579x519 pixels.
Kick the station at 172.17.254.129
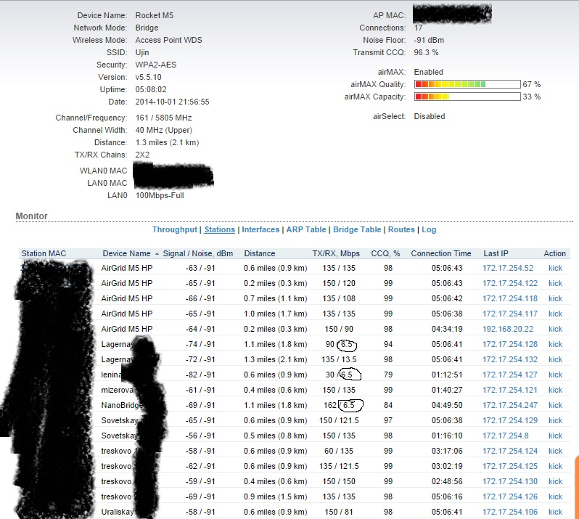point(555,420)
